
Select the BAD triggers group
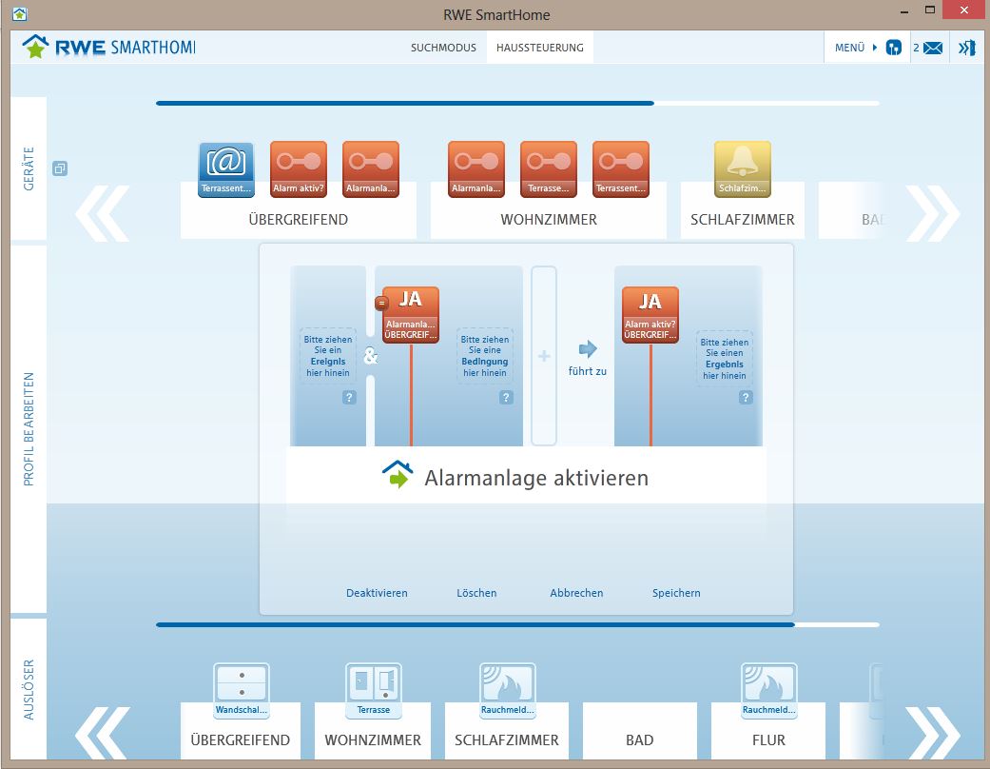pos(640,731)
